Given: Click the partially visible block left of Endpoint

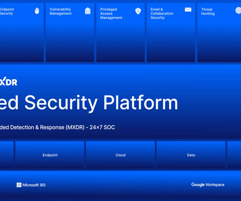Looking at the screenshot, I should (7, 155).
